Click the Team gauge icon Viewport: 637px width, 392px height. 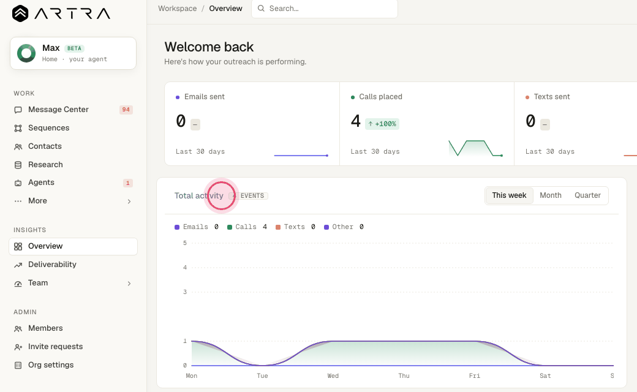pyautogui.click(x=18, y=283)
